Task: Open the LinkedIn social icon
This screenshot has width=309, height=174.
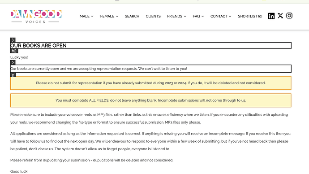Action: point(271,16)
